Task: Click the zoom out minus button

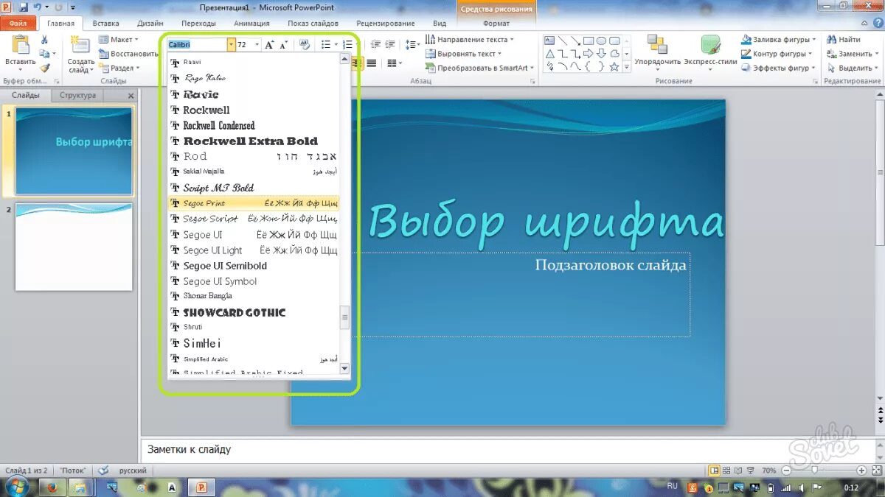Action: pyautogui.click(x=785, y=470)
